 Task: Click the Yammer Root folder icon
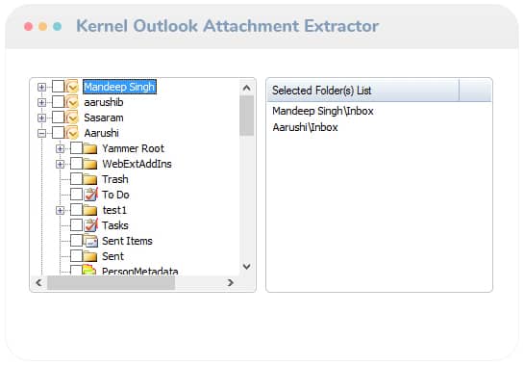(89, 148)
